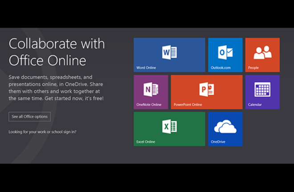The image size is (294, 192).
Task: Follow the work or school sign in link
Action: pos(42,132)
